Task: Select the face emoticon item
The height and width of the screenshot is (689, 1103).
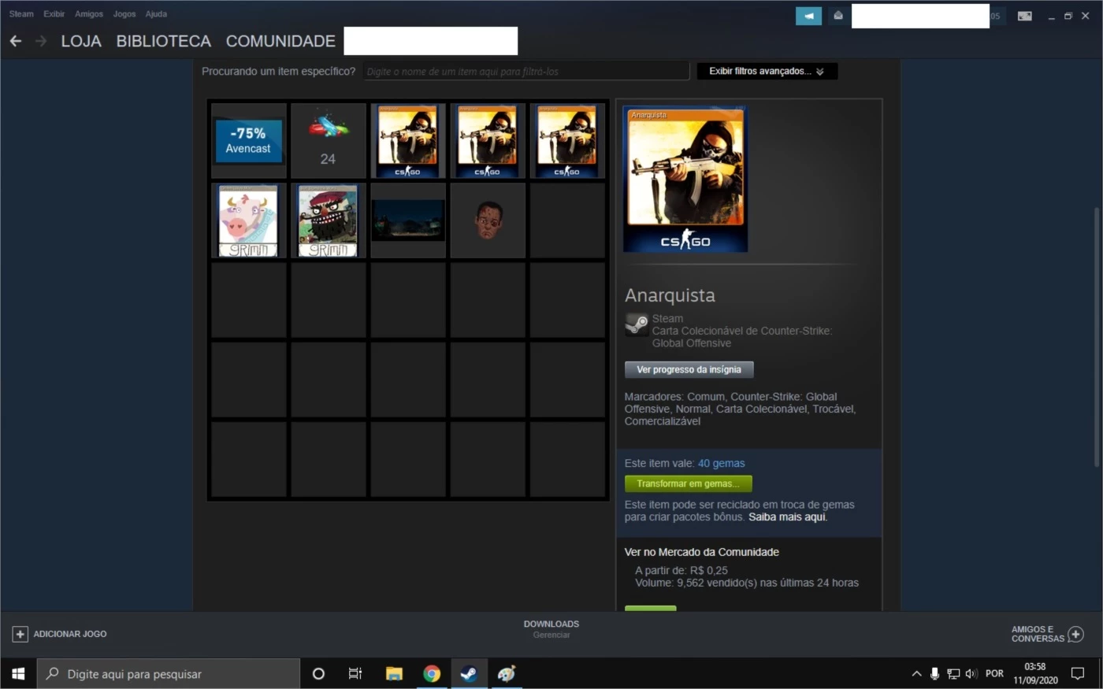Action: 488,220
